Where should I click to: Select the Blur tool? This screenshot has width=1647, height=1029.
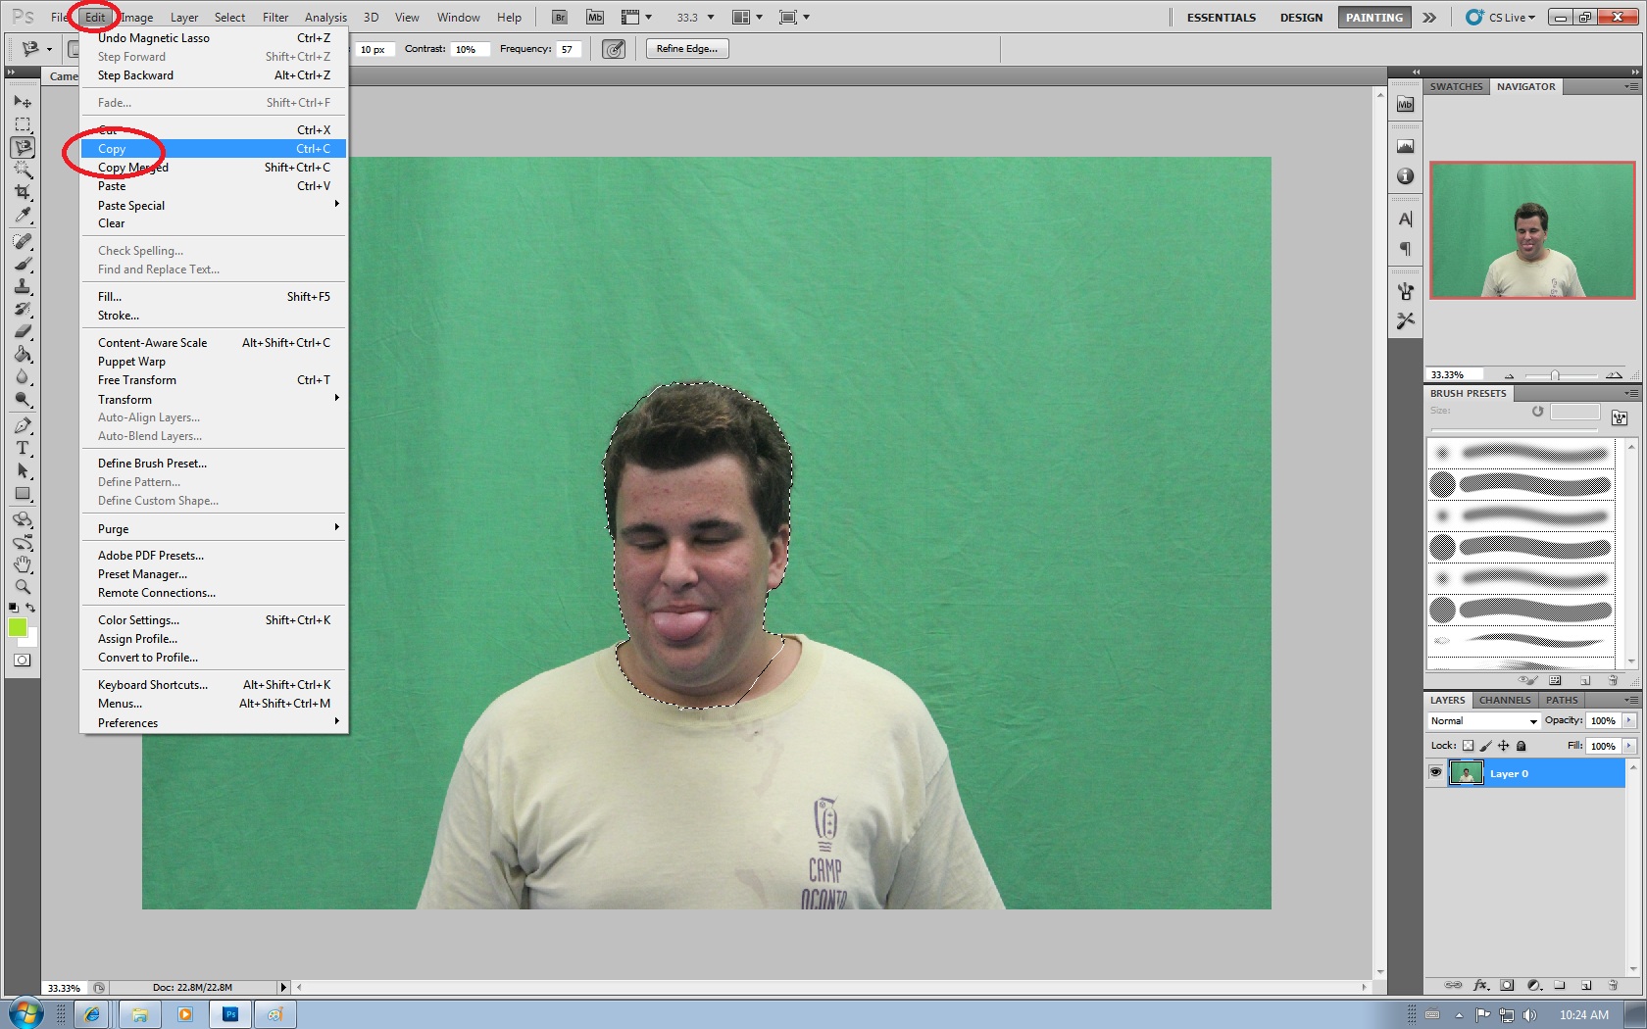coord(23,376)
